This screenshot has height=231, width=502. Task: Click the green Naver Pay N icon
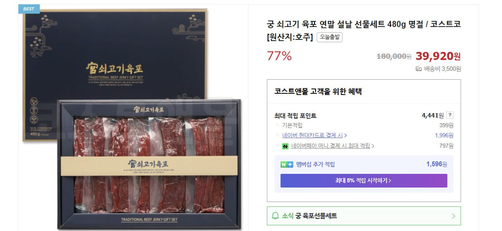(x=285, y=146)
